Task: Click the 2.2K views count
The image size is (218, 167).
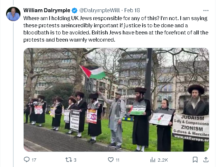Action: [x=163, y=160]
